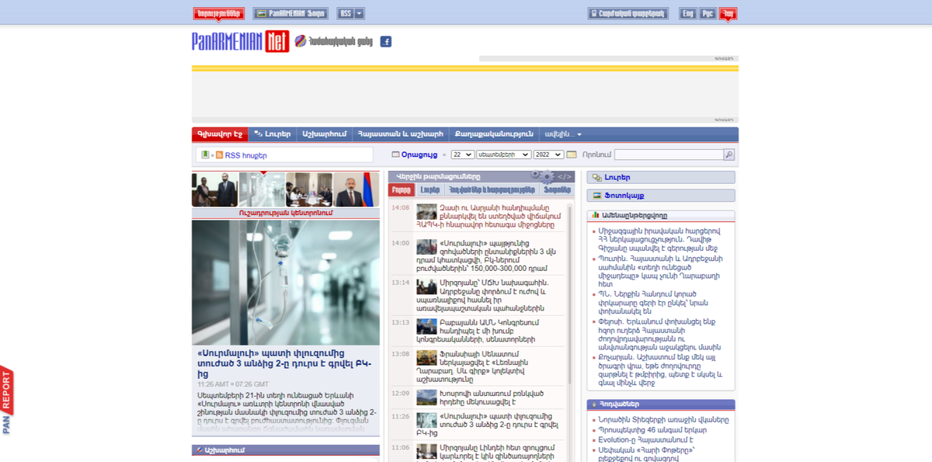
Task: Select hospital corridor spotlight thumbnail
Action: (x=262, y=189)
